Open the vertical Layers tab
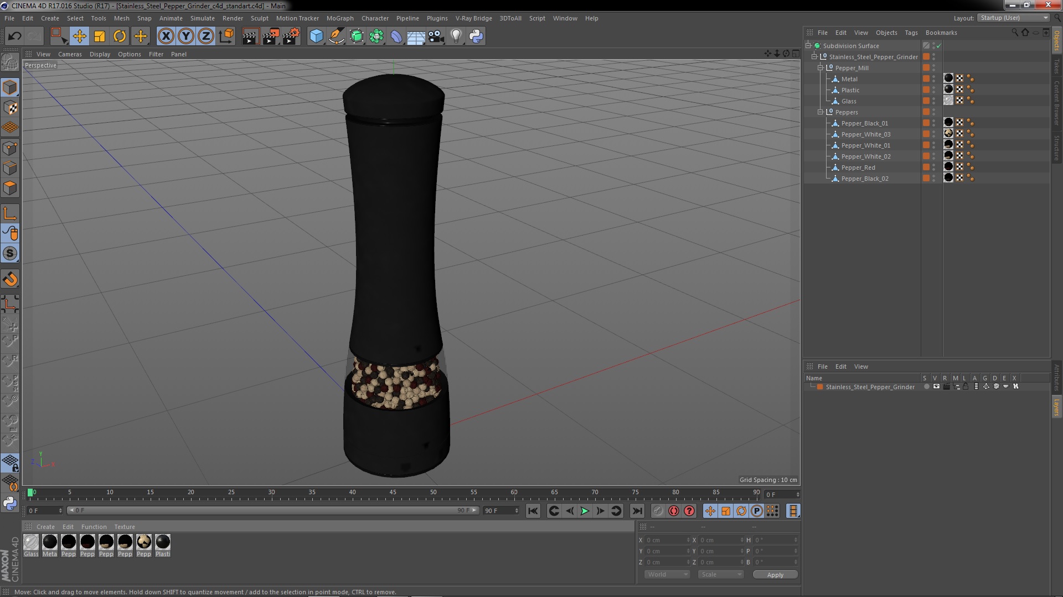 [x=1056, y=407]
